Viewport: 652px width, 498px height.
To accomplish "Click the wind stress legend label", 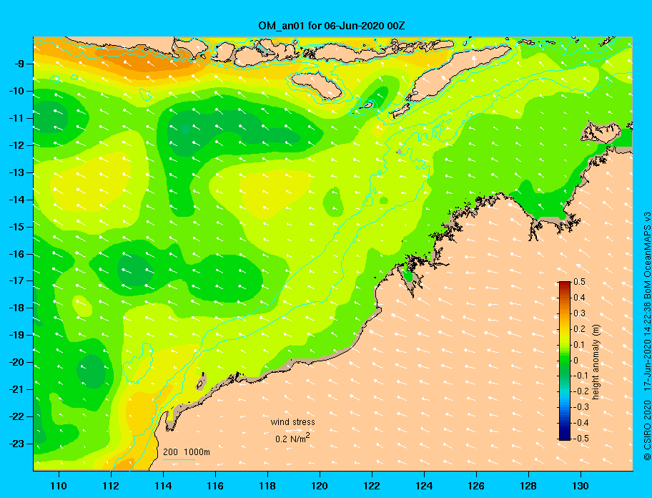I will [292, 422].
